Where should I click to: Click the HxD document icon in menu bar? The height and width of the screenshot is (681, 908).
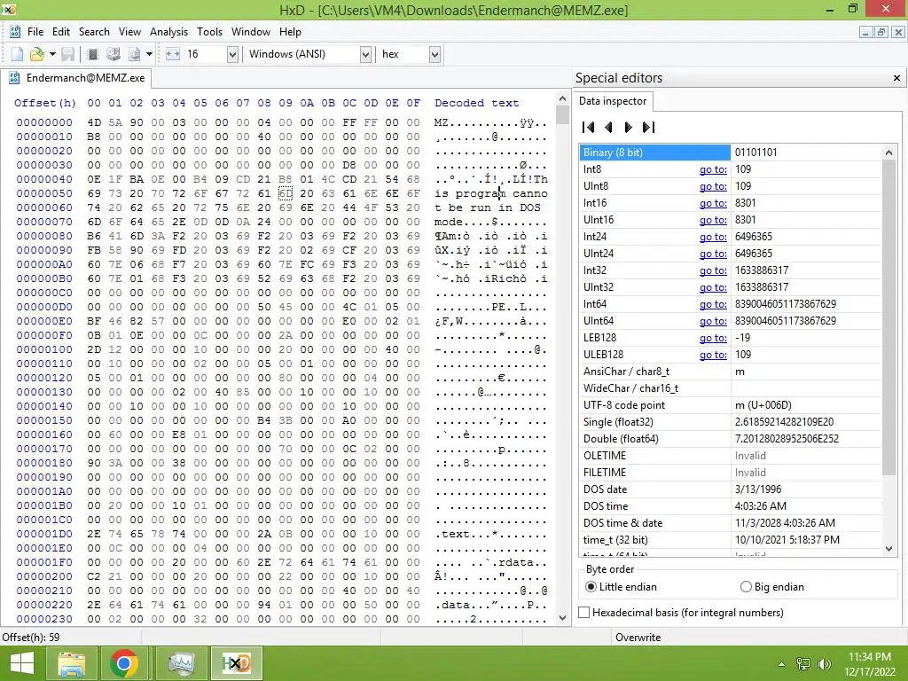15,32
